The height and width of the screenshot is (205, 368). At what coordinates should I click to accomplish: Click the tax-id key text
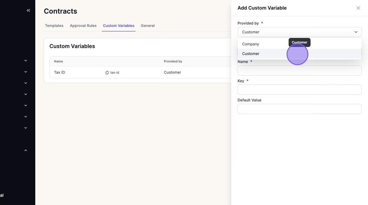tap(115, 73)
